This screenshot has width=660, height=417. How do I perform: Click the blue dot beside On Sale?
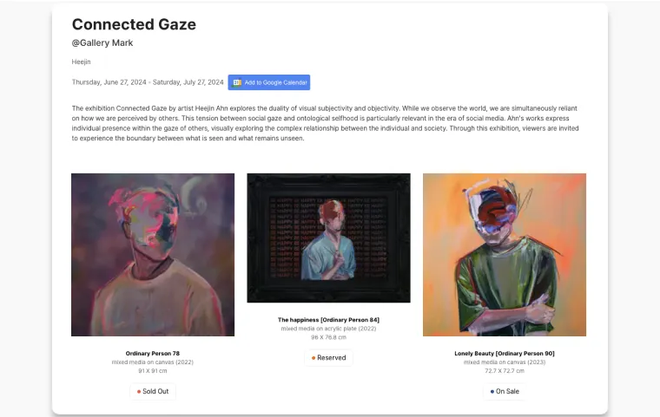click(492, 392)
